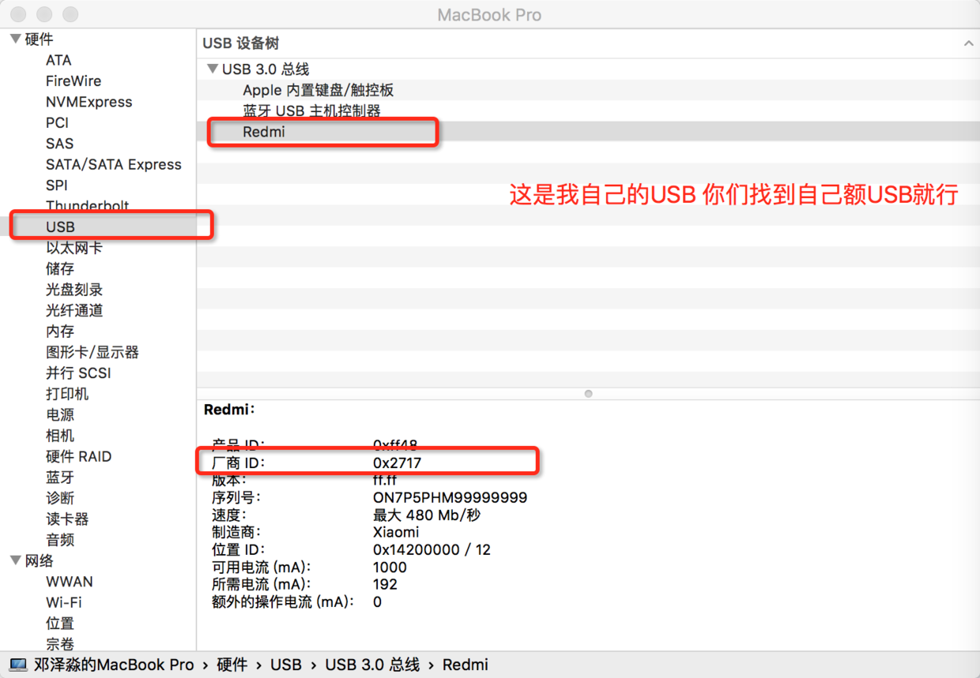
Task: Select 宗卷 volumes under 网络
Action: 60,644
